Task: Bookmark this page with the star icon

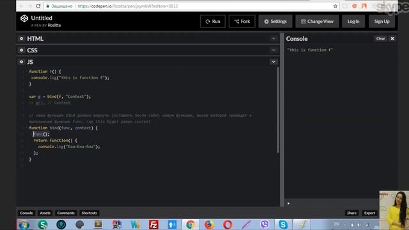Action: 335,6
